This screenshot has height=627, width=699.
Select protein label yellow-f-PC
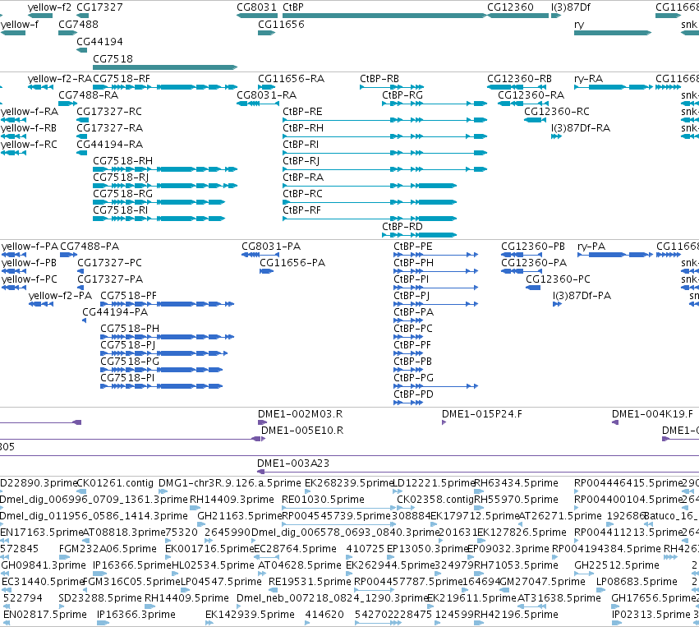point(30,279)
